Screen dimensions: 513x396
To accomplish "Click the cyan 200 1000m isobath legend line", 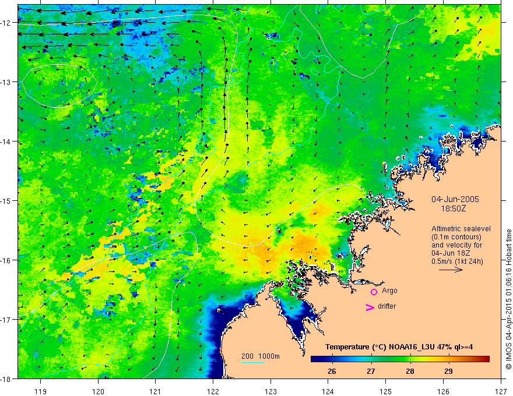I will pyautogui.click(x=253, y=362).
